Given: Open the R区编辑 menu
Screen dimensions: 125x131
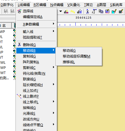Looking at the screenshot, I should [40, 5].
